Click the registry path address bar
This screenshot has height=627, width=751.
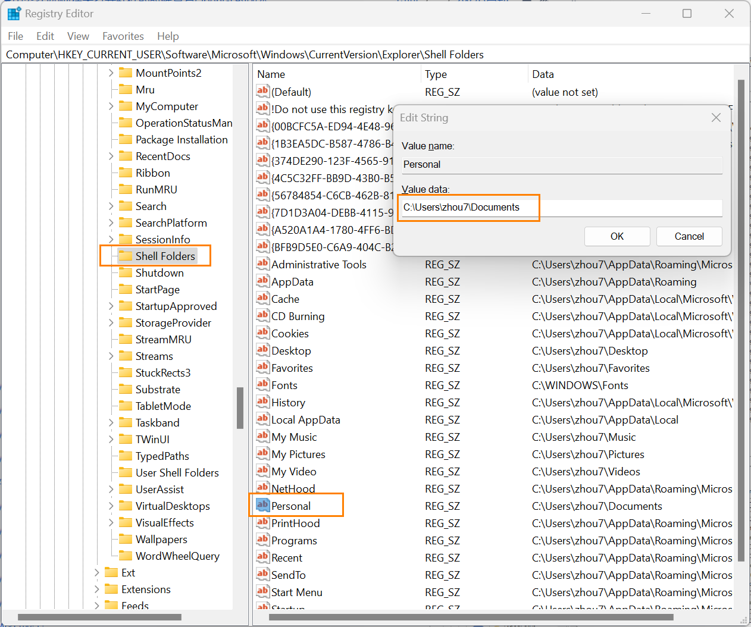[x=375, y=55]
